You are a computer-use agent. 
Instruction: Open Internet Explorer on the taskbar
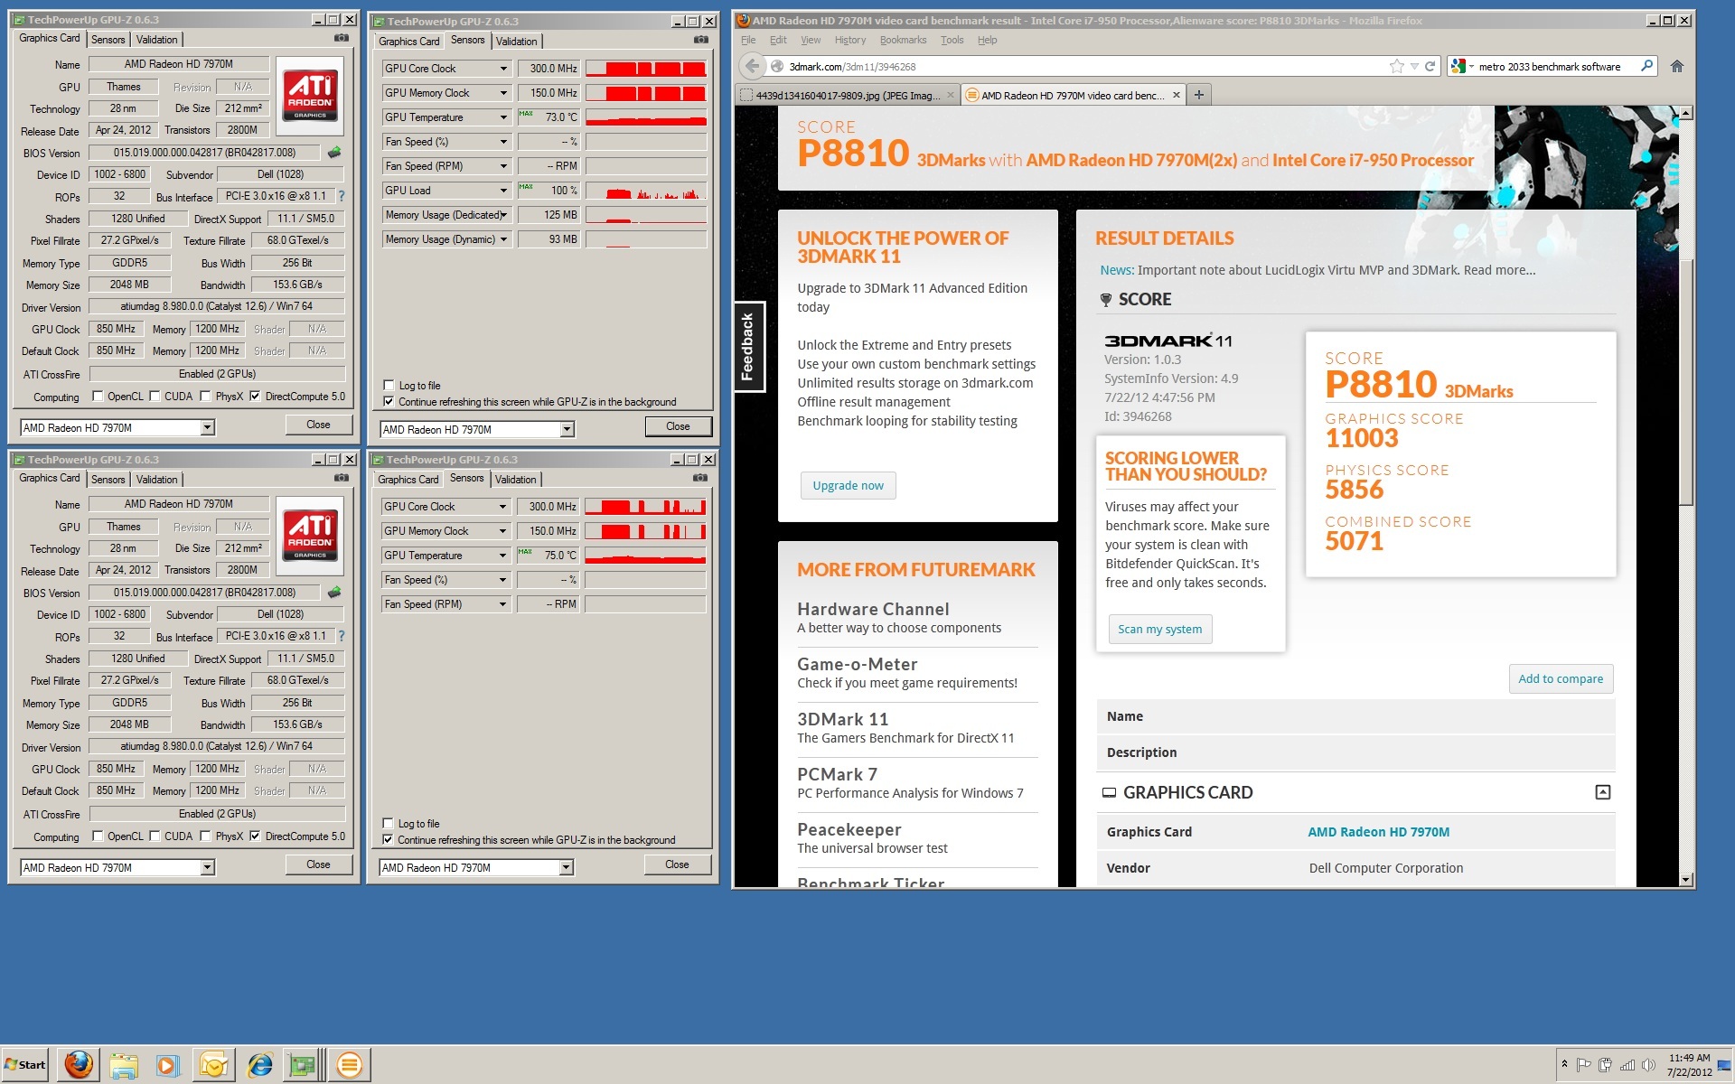pyautogui.click(x=259, y=1065)
